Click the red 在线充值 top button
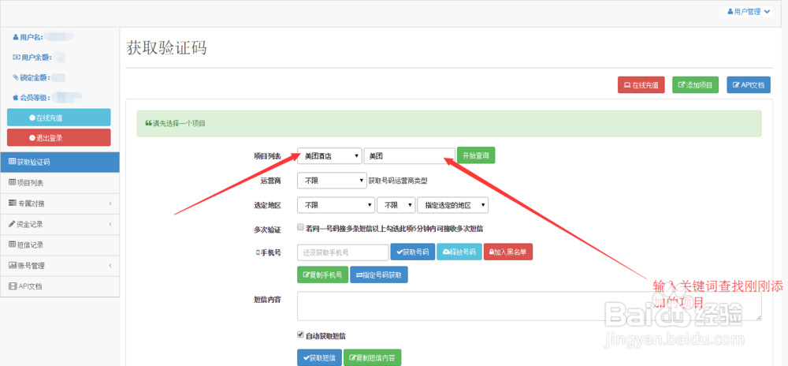788x366 pixels. click(x=641, y=85)
